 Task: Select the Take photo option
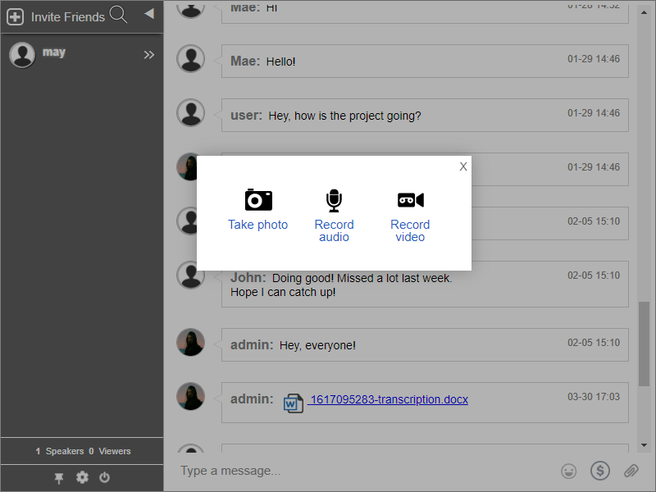[x=258, y=225]
